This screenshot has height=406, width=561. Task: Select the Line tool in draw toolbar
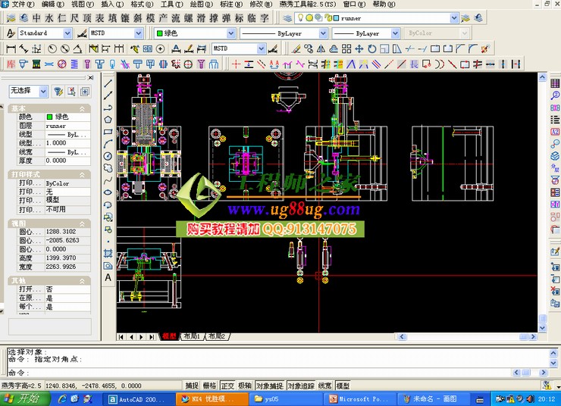(108, 83)
